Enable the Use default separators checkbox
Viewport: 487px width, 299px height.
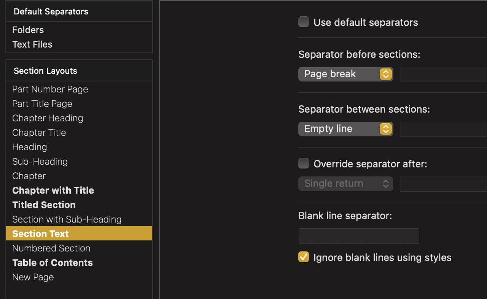click(x=303, y=22)
